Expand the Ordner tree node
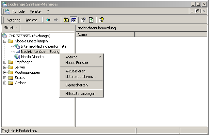Image resolution: width=209 pixels, height=135 pixels. click(5, 83)
